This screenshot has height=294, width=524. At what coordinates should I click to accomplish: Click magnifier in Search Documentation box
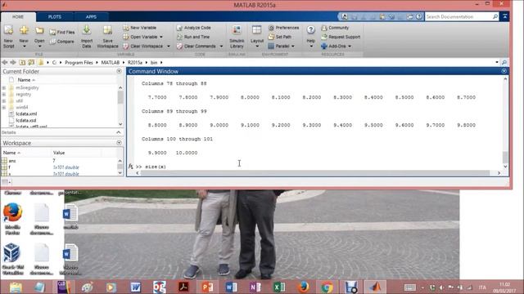[x=495, y=16]
